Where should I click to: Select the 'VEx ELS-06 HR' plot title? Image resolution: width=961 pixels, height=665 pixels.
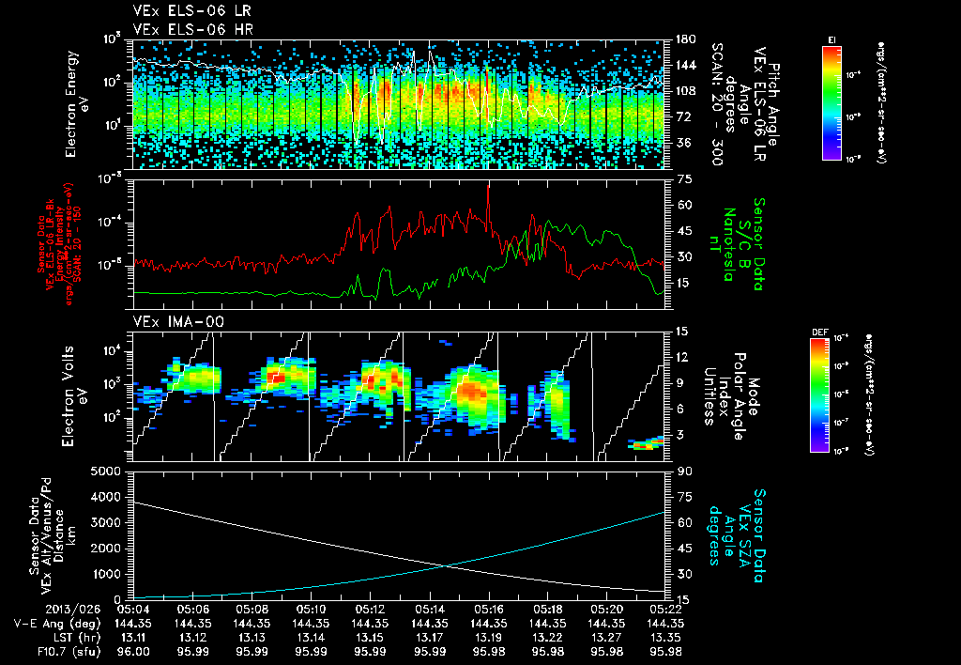(193, 29)
